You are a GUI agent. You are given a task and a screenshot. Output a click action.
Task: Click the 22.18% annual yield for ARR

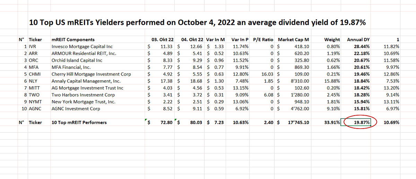362,53
